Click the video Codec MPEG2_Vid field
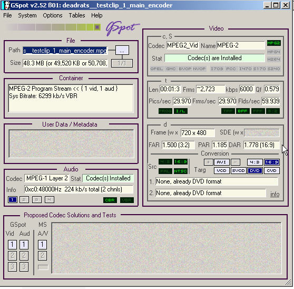Screen dimensions: 294x289 183,45
